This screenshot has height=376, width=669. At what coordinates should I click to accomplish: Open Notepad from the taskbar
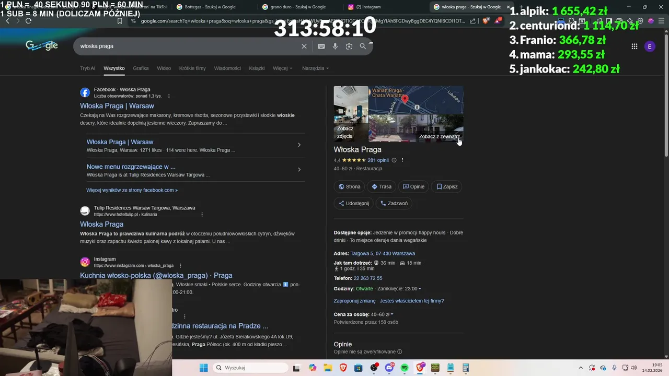click(451, 368)
